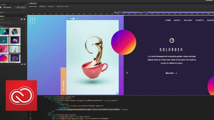Screen dimensions: 214x120
Task: Click blue icon at image bottom-right corner
Action: [x=118, y=94]
